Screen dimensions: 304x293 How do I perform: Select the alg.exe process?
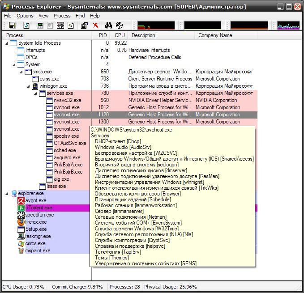[61, 179]
